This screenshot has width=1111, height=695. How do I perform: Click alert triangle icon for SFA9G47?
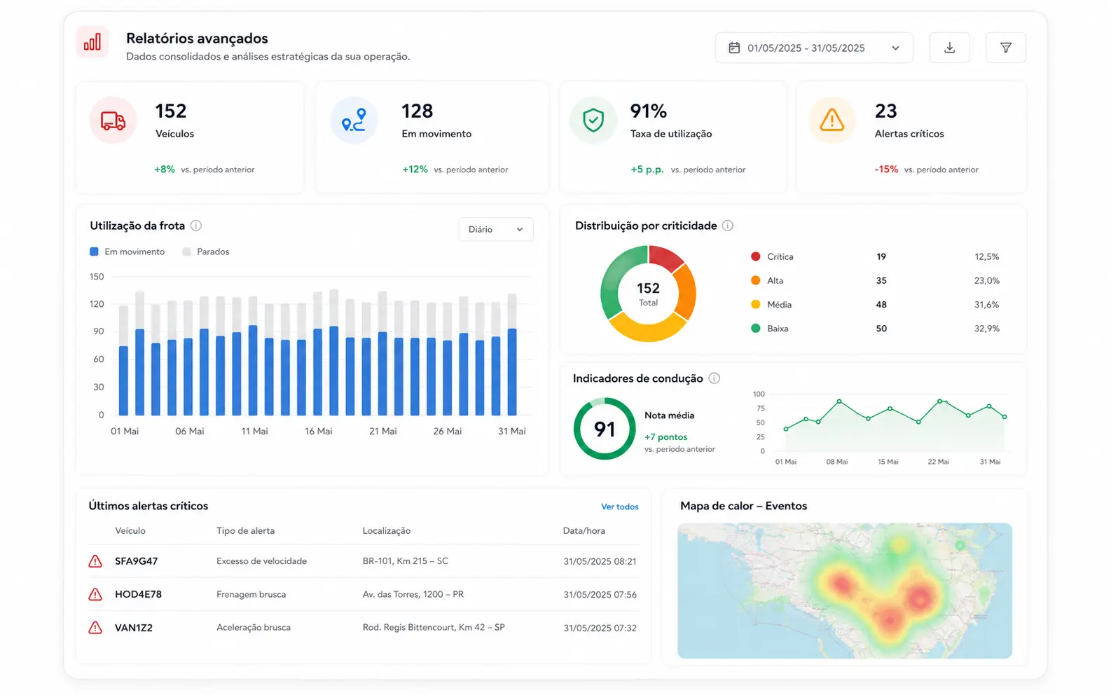pos(95,561)
